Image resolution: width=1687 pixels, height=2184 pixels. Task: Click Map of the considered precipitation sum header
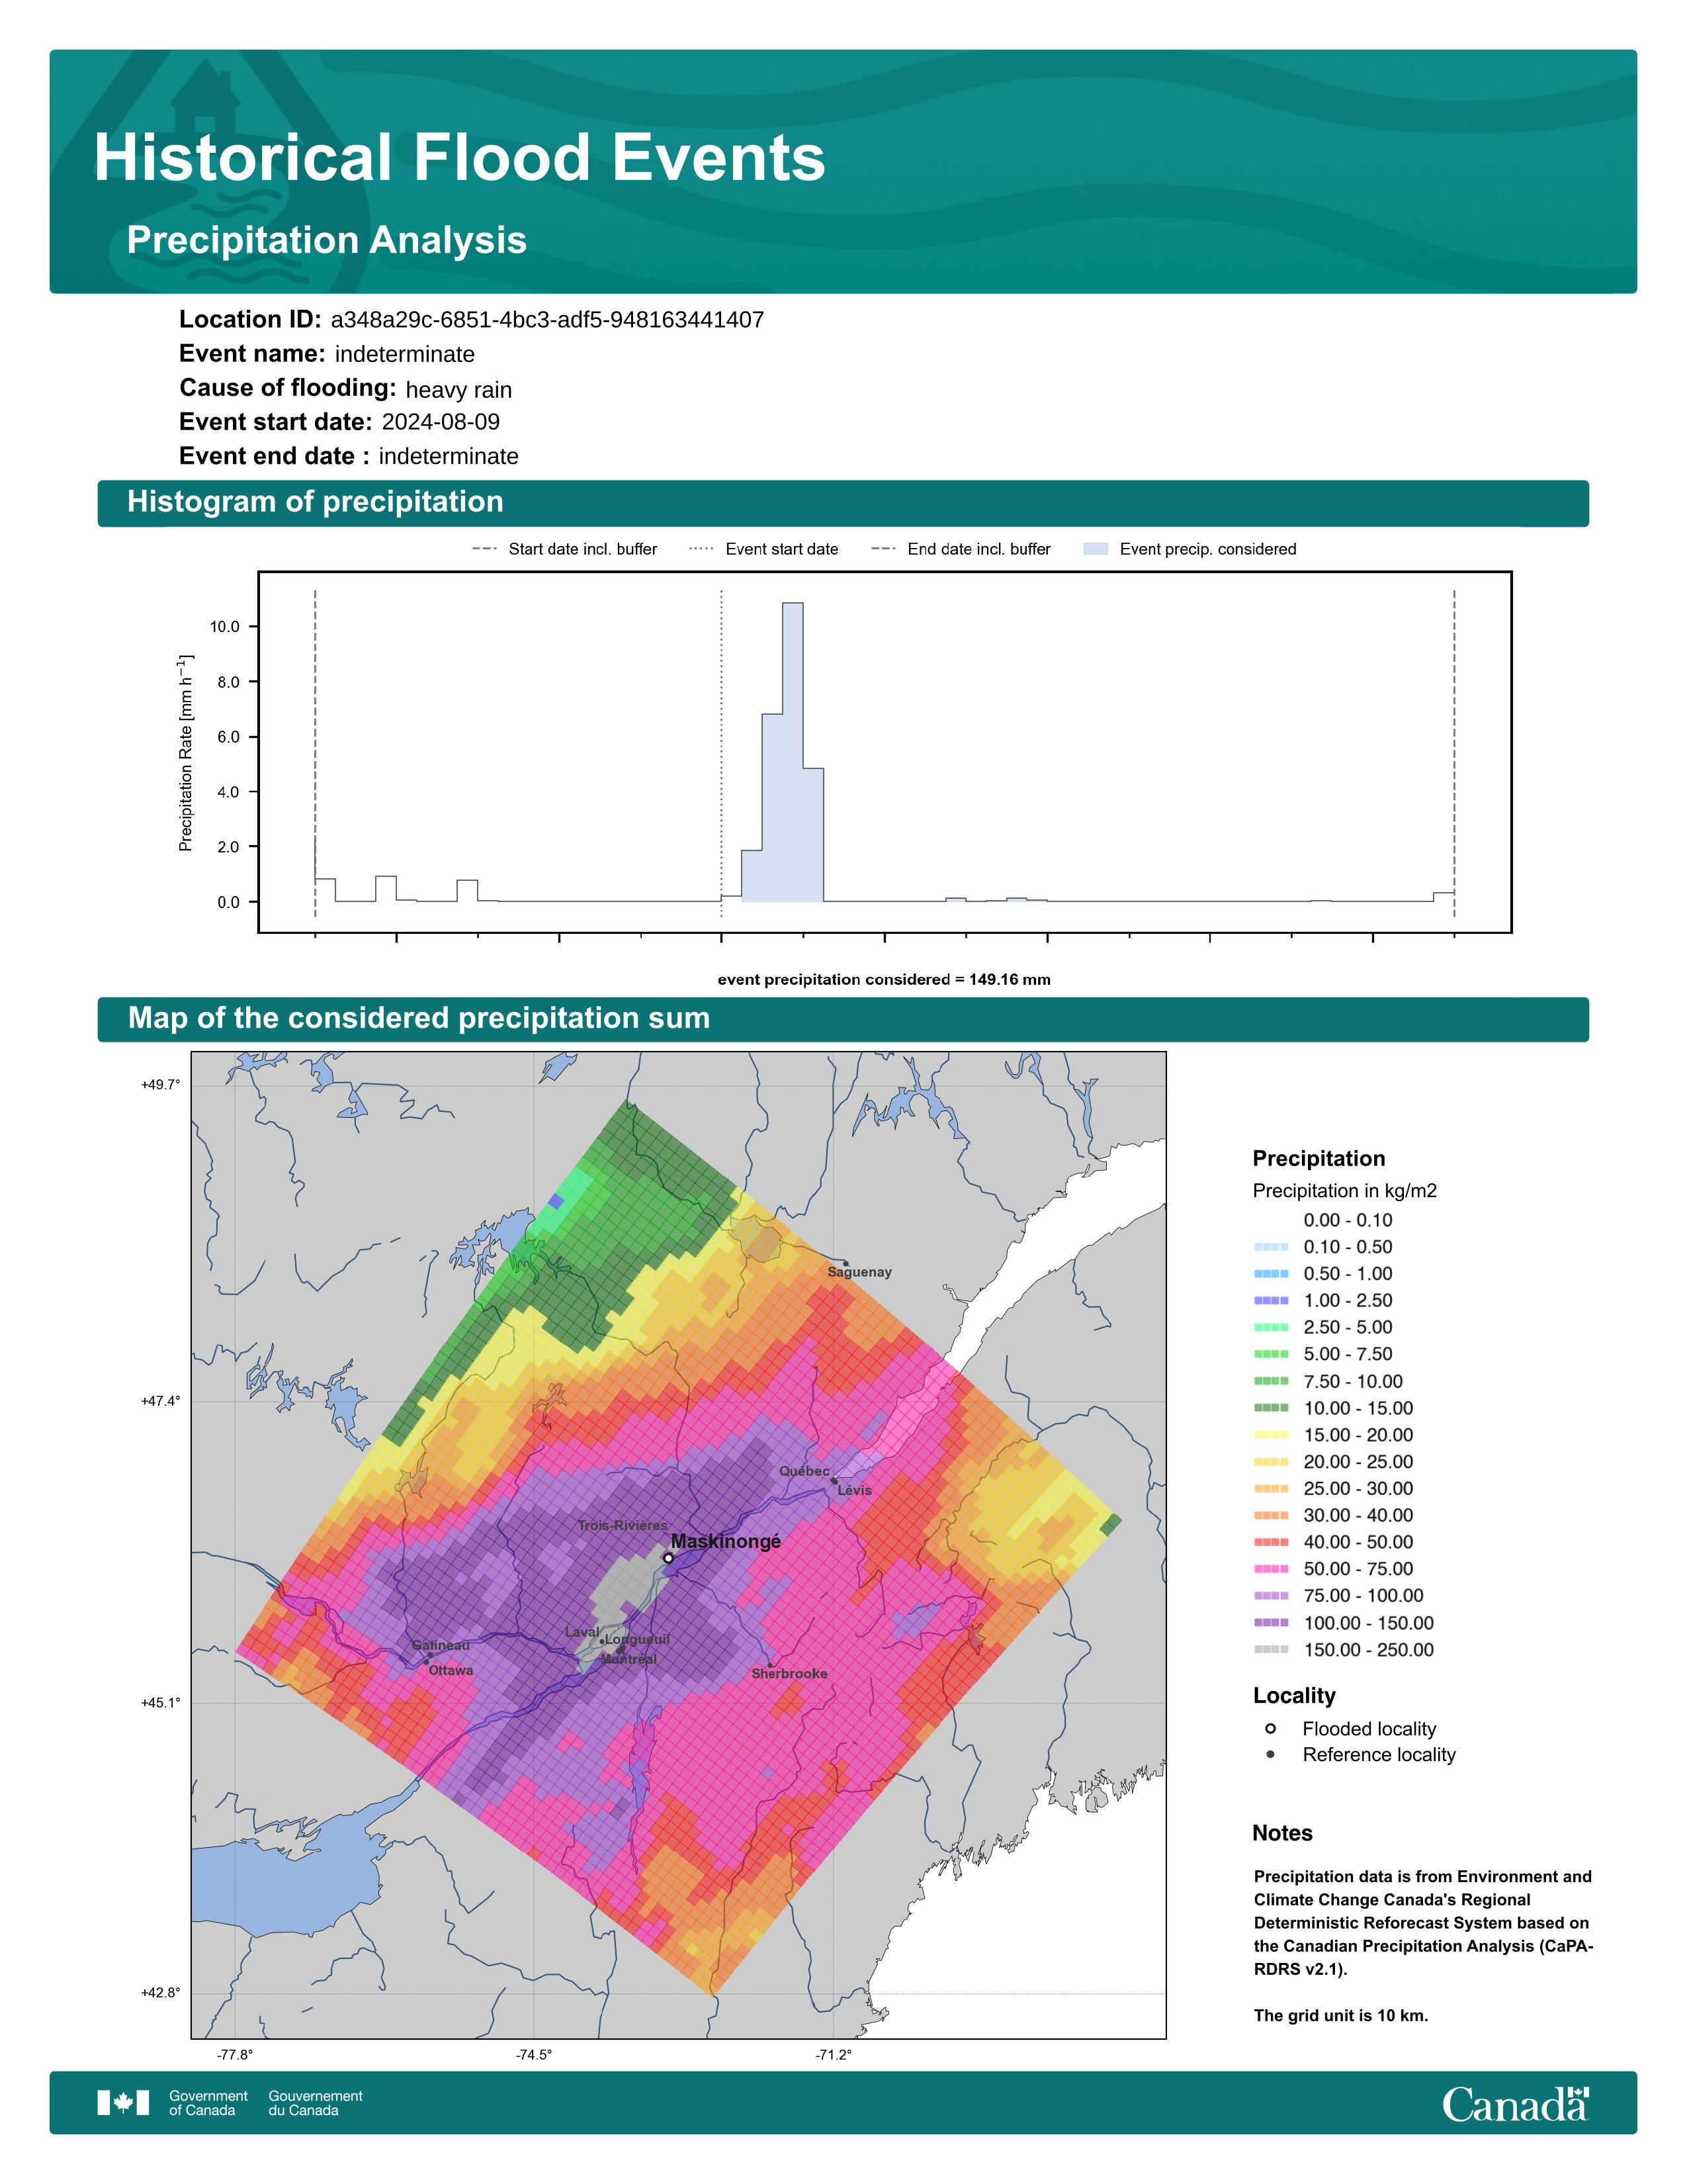pyautogui.click(x=842, y=1019)
